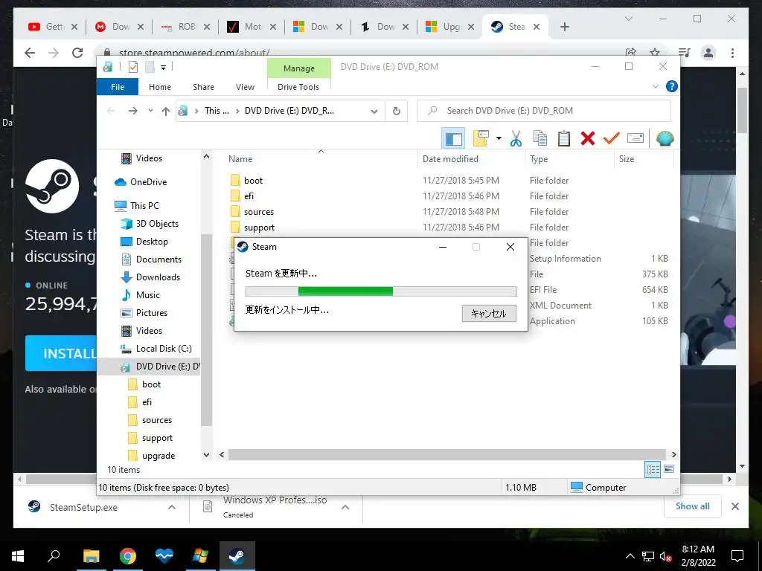This screenshot has width=762, height=571.
Task: Switch to details view icon at bottom right
Action: click(653, 470)
